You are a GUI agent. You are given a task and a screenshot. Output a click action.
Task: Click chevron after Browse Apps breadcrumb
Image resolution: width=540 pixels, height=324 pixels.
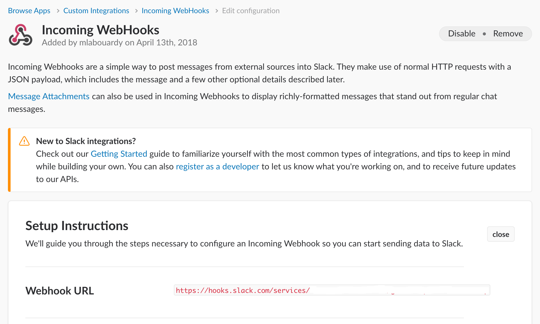coord(58,11)
